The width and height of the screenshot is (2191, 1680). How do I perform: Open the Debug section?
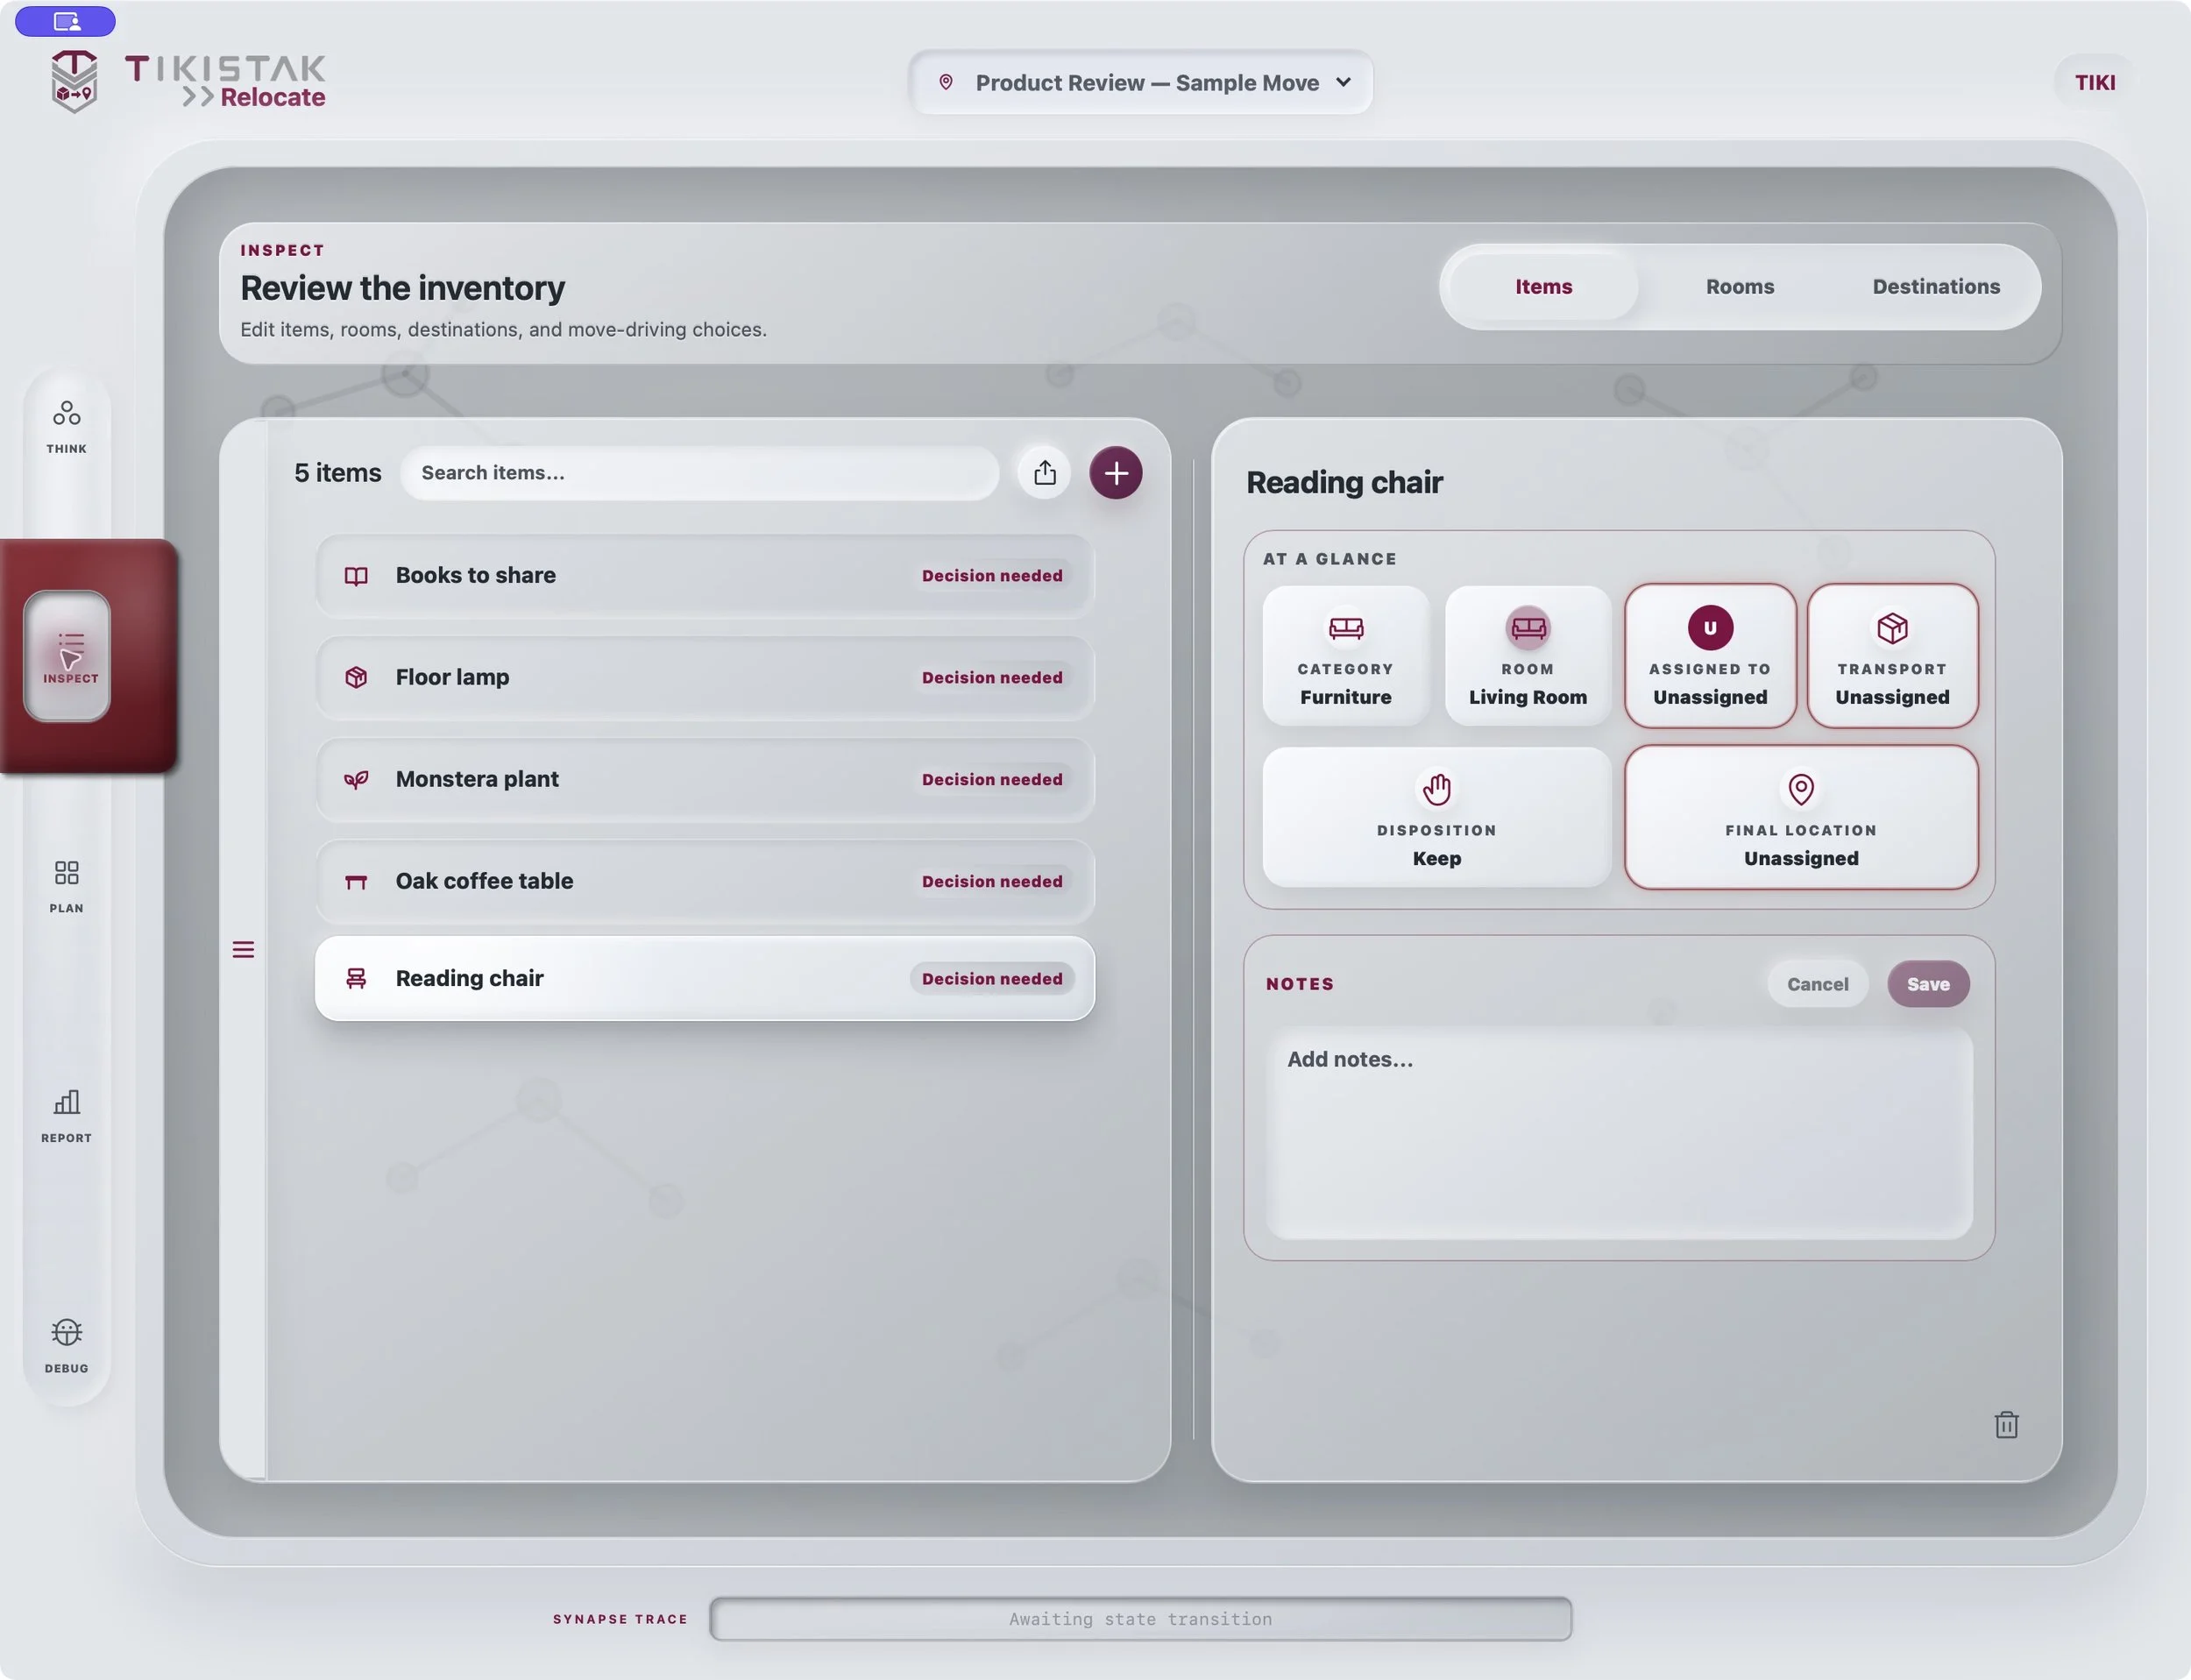click(x=66, y=1346)
